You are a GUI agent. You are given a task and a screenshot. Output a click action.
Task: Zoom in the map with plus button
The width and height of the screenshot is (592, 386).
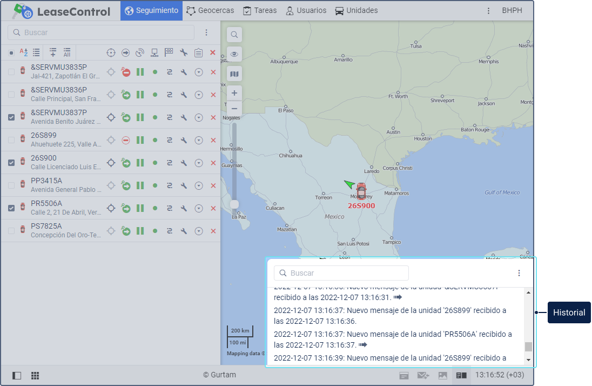(x=234, y=93)
